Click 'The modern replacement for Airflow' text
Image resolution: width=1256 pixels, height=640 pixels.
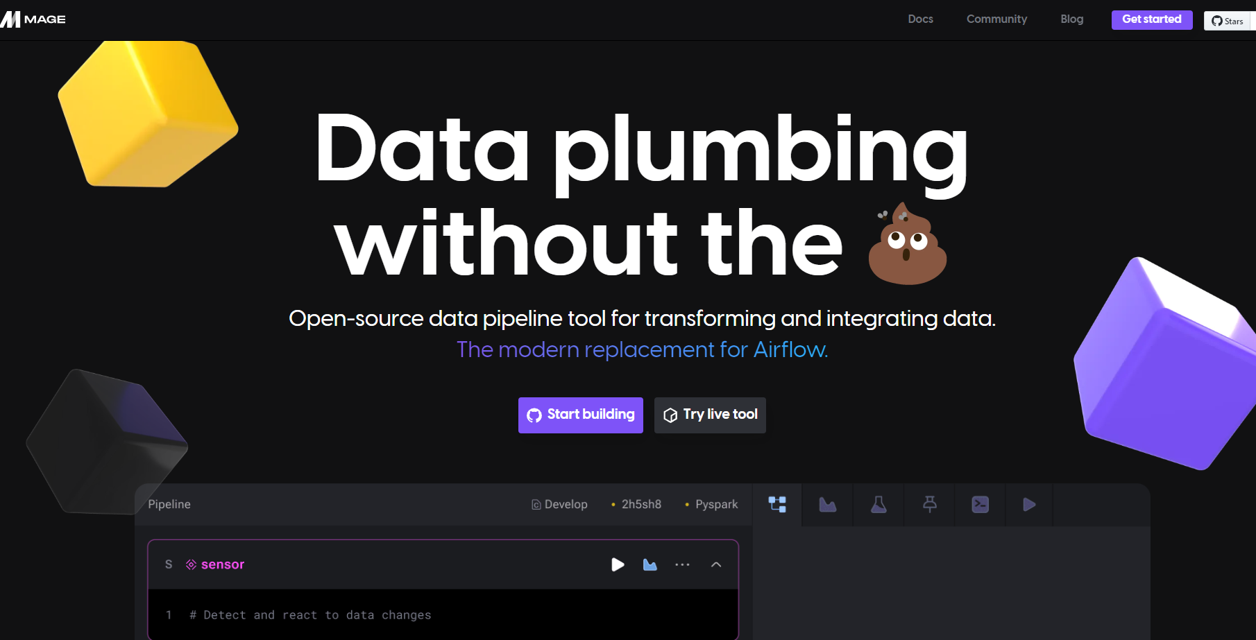642,349
